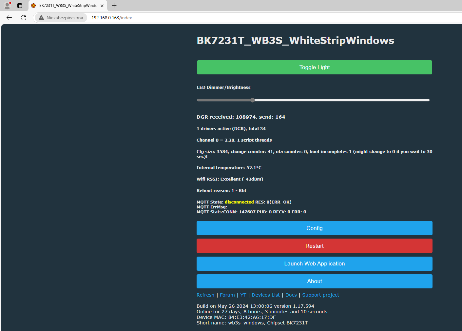Click the Niezabezpieczona security warning badge

[61, 18]
